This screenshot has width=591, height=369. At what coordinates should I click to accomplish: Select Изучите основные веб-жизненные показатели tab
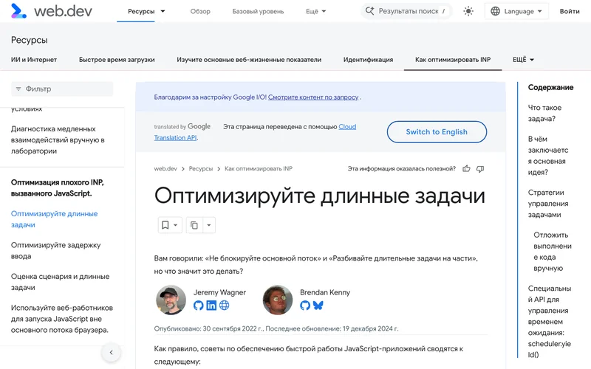249,60
